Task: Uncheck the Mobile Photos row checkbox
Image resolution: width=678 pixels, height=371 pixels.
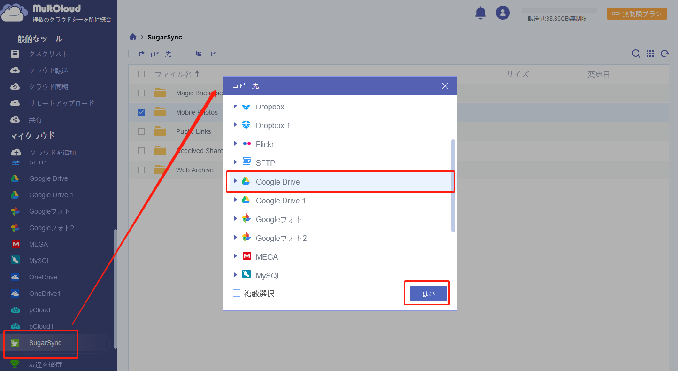Action: 141,112
